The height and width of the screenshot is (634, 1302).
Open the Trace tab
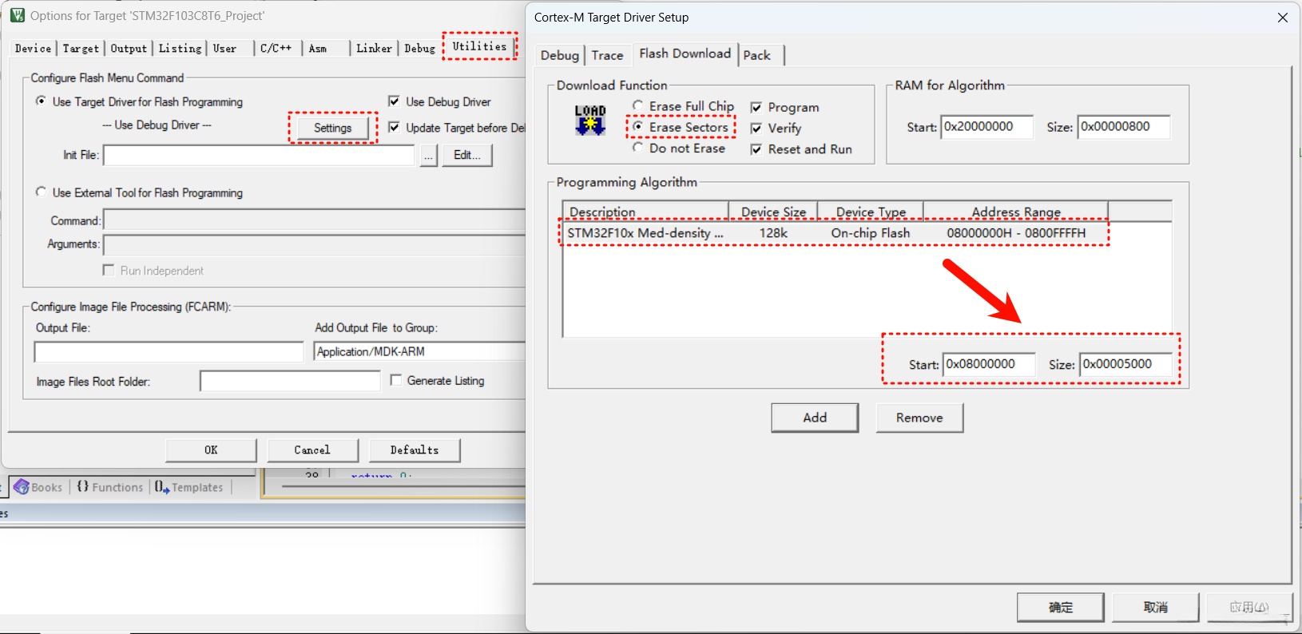tap(607, 55)
